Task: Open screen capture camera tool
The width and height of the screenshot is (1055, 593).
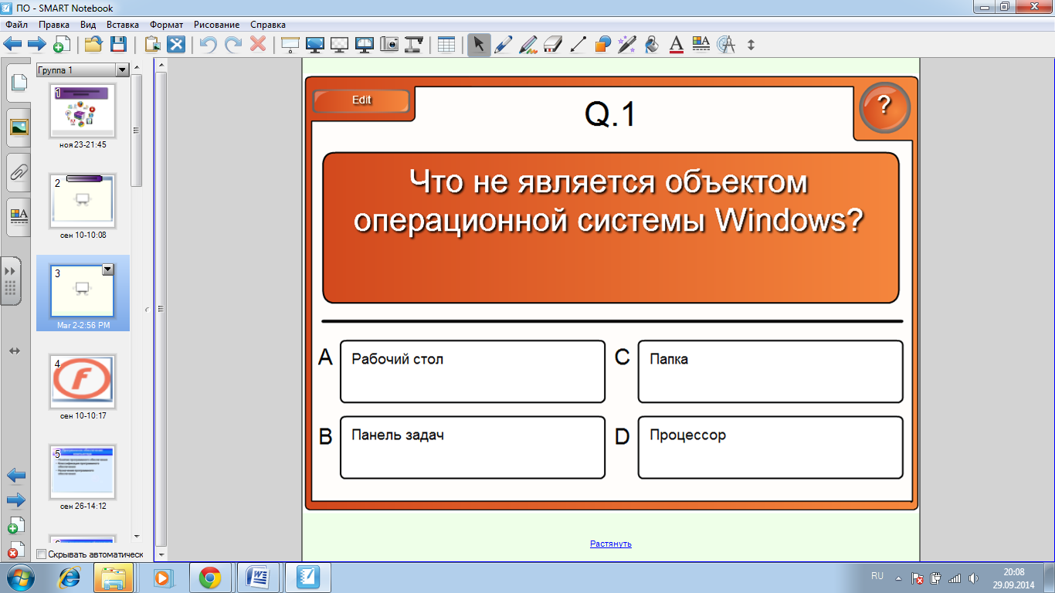Action: click(x=389, y=44)
